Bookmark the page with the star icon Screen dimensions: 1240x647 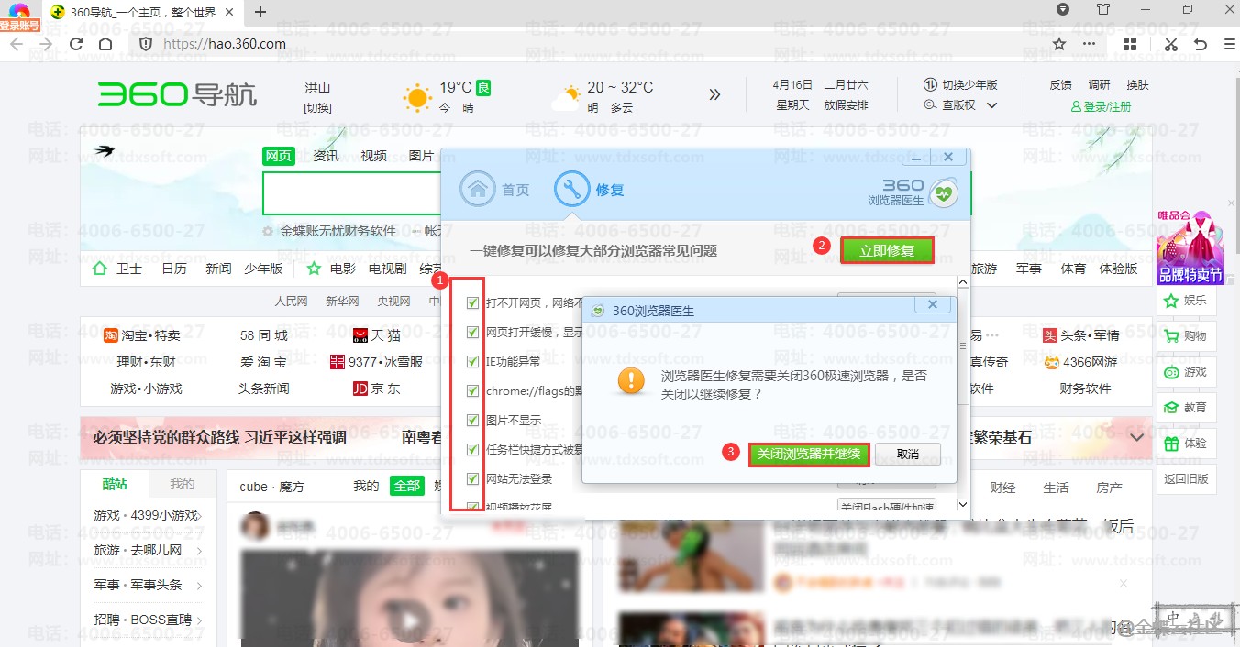1059,44
